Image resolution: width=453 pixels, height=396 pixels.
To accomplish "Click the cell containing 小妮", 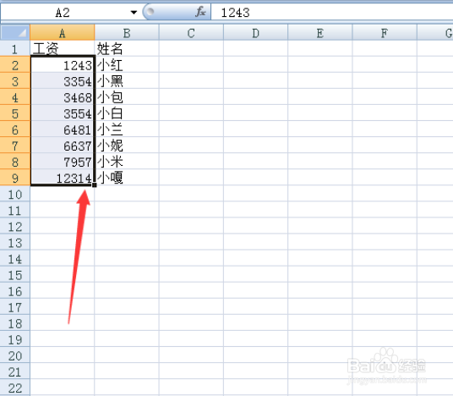I will (127, 146).
